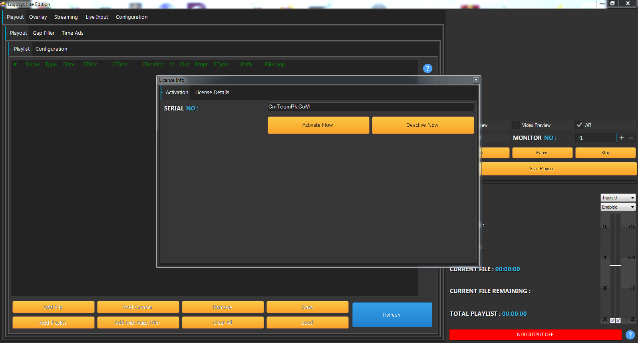This screenshot has height=343, width=638.
Task: Click the Clear All button
Action: (x=223, y=323)
